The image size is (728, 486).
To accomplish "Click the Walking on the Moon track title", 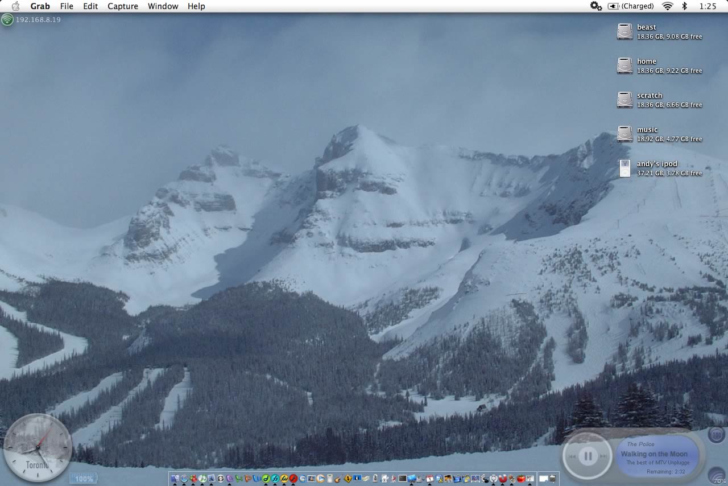I will point(654,454).
